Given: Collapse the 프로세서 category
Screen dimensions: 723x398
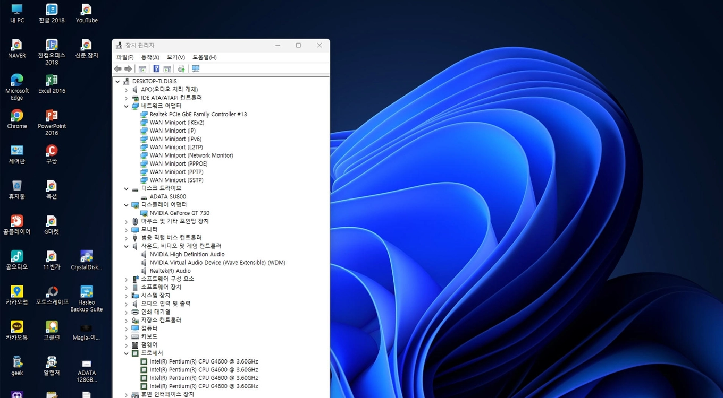Looking at the screenshot, I should click(x=127, y=353).
